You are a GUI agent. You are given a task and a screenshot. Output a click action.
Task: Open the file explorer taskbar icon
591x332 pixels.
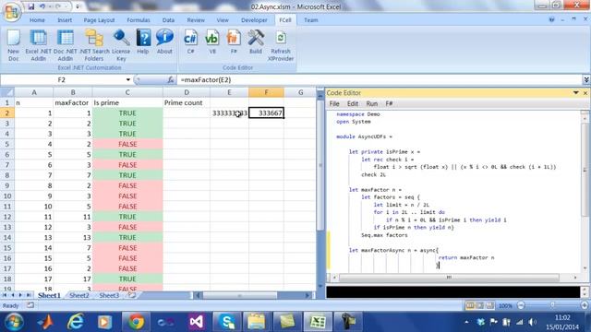(x=257, y=322)
